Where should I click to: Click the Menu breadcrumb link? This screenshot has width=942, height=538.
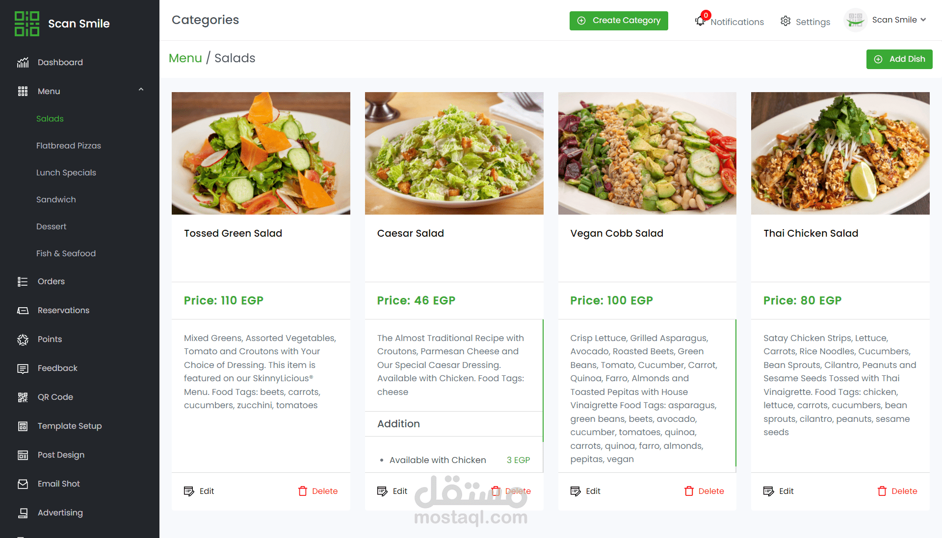(185, 58)
